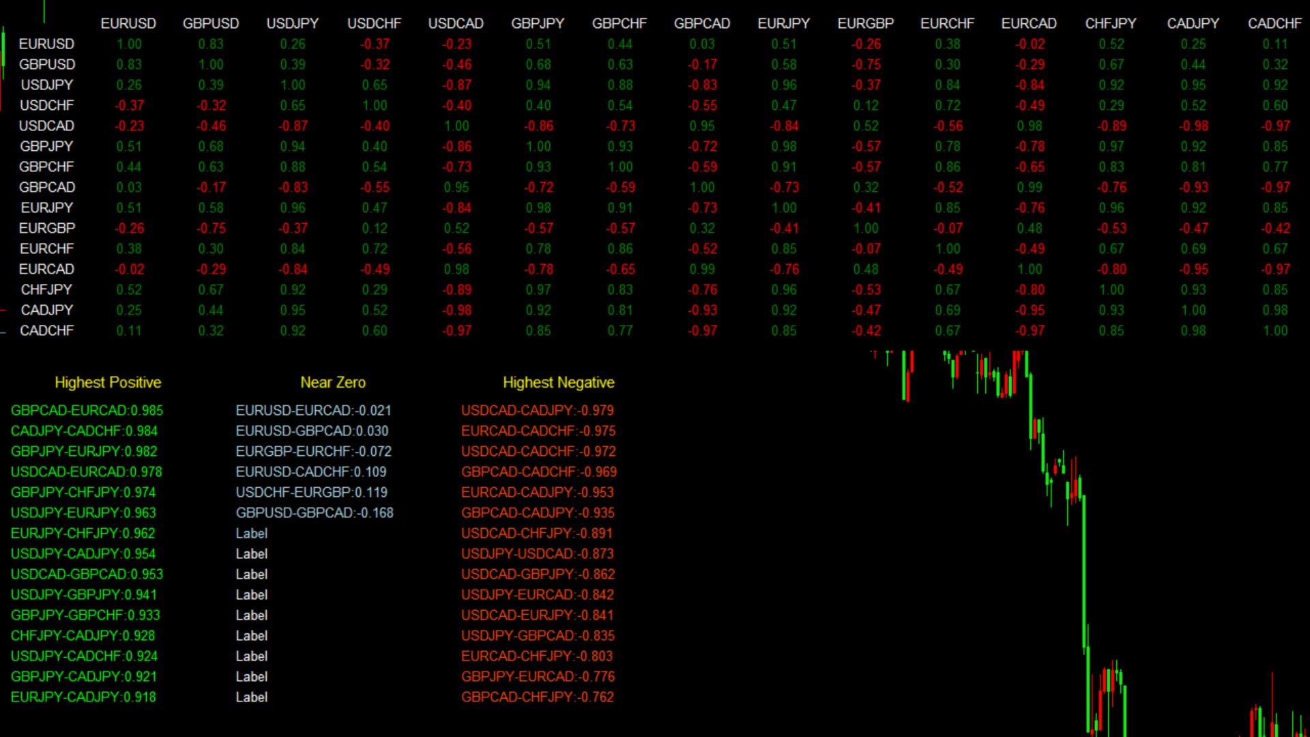Viewport: 1310px width, 737px height.
Task: Click the last placeholder Label text
Action: tap(251, 697)
